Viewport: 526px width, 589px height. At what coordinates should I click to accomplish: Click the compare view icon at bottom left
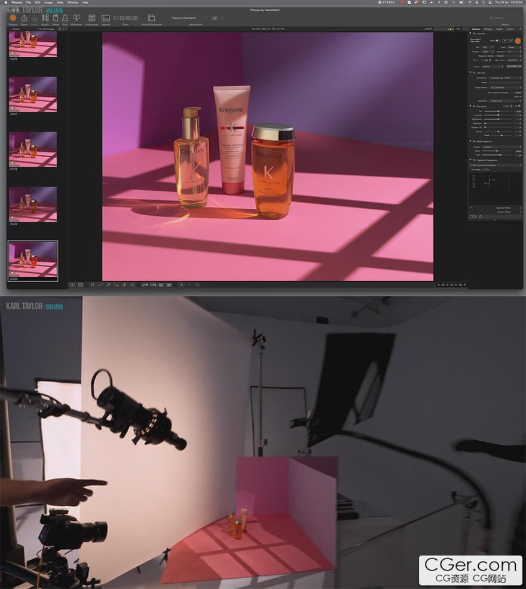72,285
